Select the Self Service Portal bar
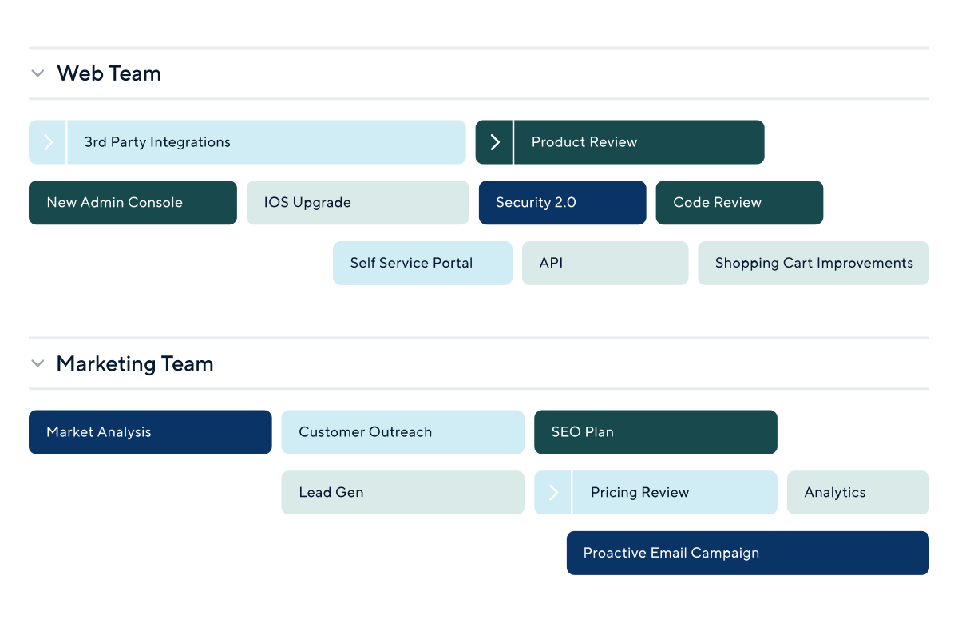This screenshot has width=958, height=623. [x=422, y=264]
